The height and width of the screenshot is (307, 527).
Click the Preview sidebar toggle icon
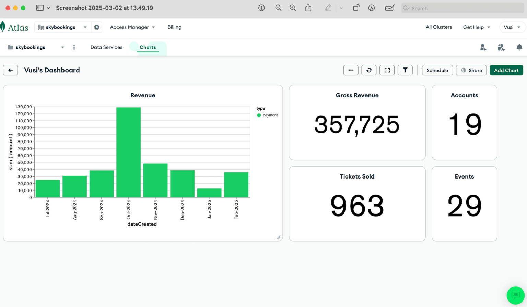click(x=40, y=8)
